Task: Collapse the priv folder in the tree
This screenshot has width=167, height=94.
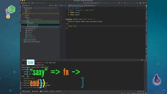Action: [24, 17]
